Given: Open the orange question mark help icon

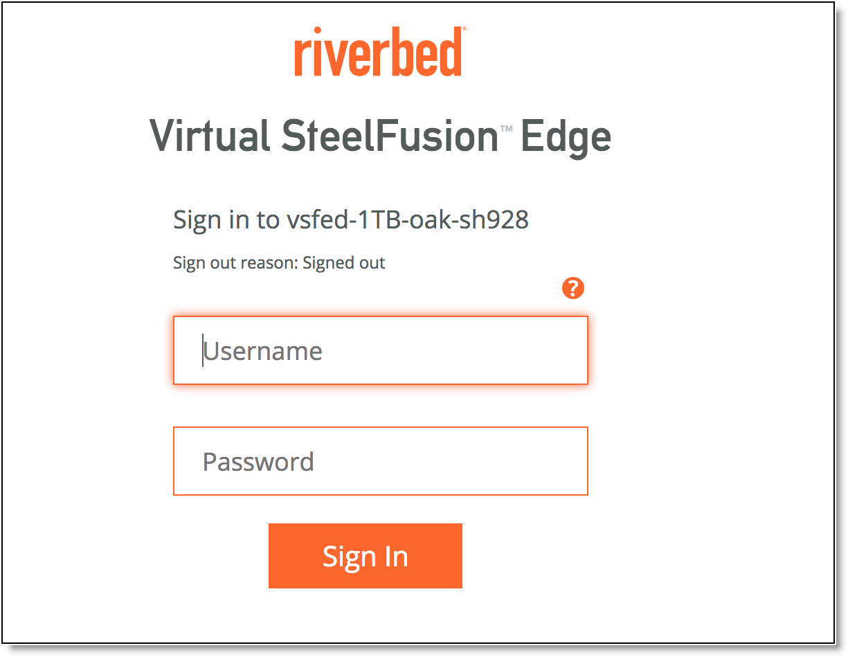Looking at the screenshot, I should tap(573, 288).
